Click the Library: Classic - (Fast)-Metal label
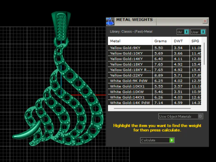 (x=131, y=31)
